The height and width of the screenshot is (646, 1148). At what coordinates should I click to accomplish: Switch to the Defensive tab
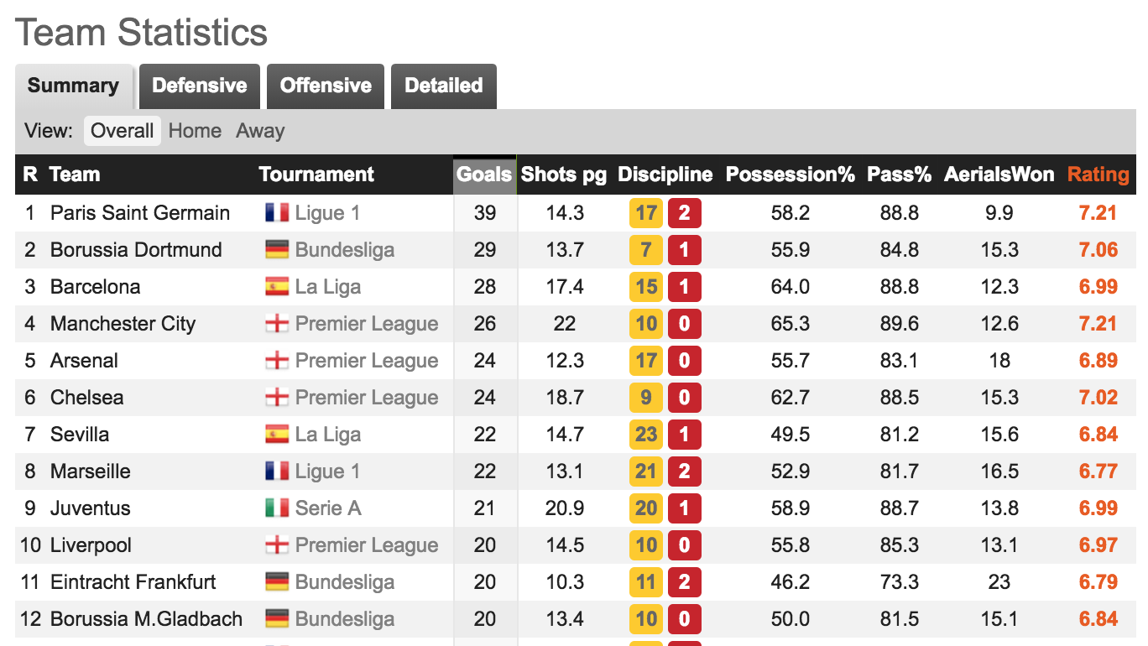point(200,86)
